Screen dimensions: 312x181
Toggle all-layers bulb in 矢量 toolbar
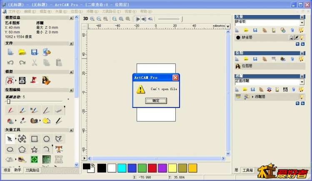click(x=302, y=30)
